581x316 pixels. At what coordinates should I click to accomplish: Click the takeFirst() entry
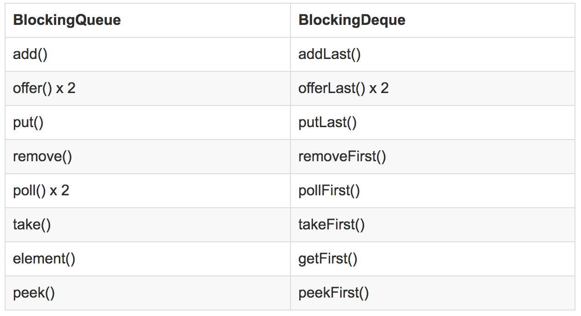(x=331, y=225)
